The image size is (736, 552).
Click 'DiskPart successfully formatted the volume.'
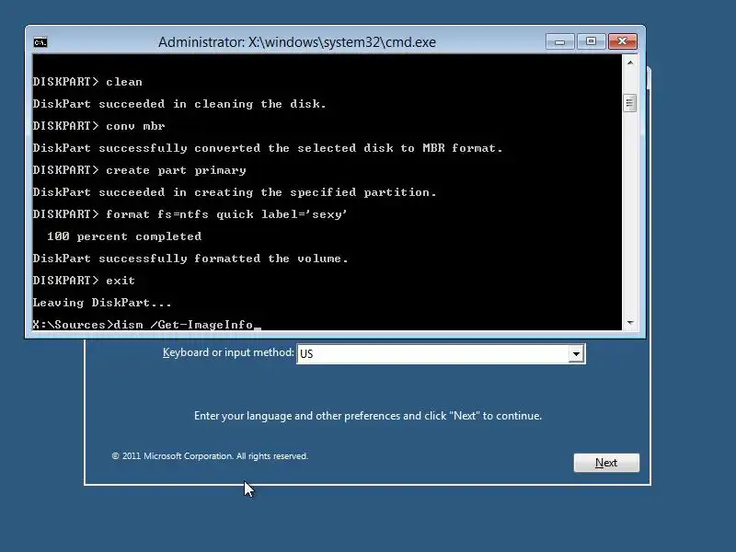pos(190,259)
